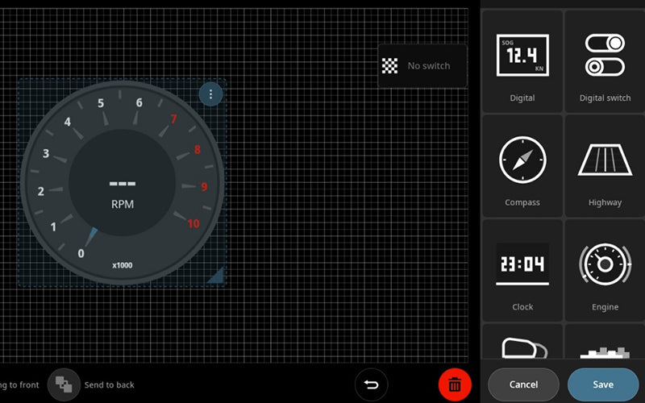Add the Digital switch widget
The height and width of the screenshot is (403, 645).
[x=605, y=61]
